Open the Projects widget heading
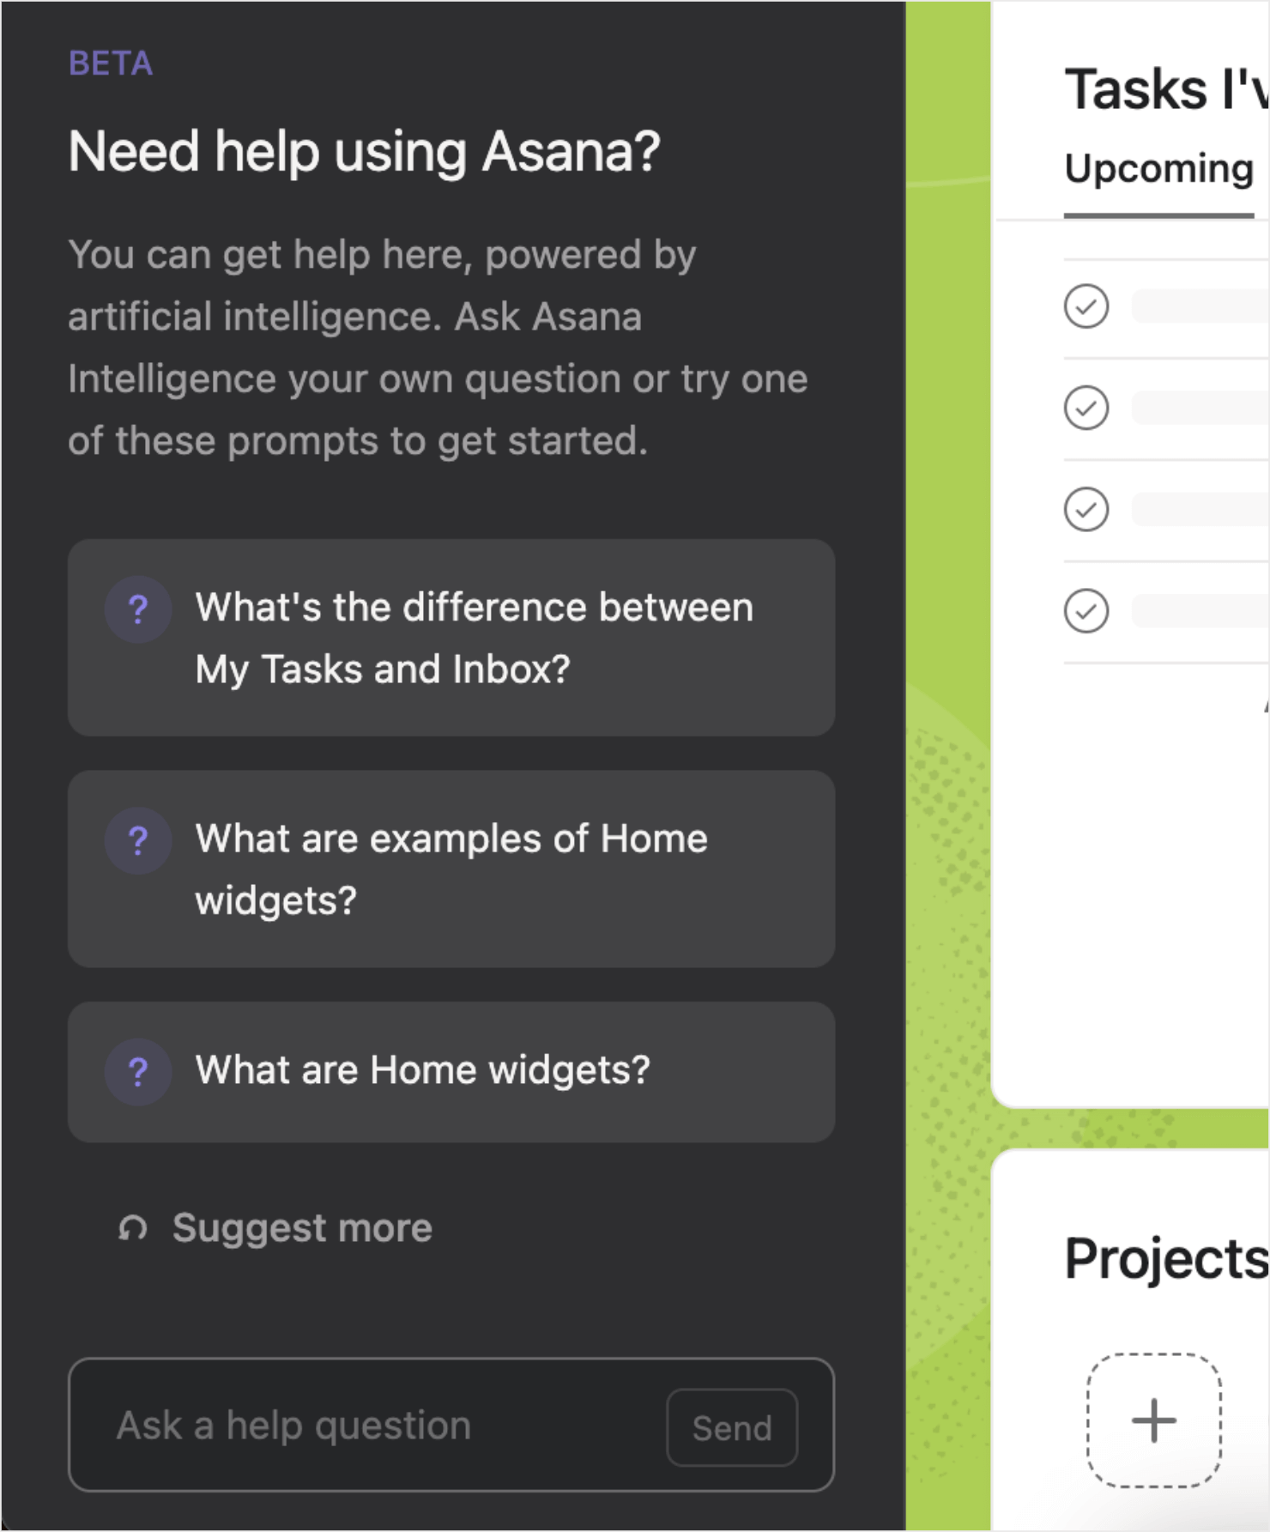 pos(1167,1259)
